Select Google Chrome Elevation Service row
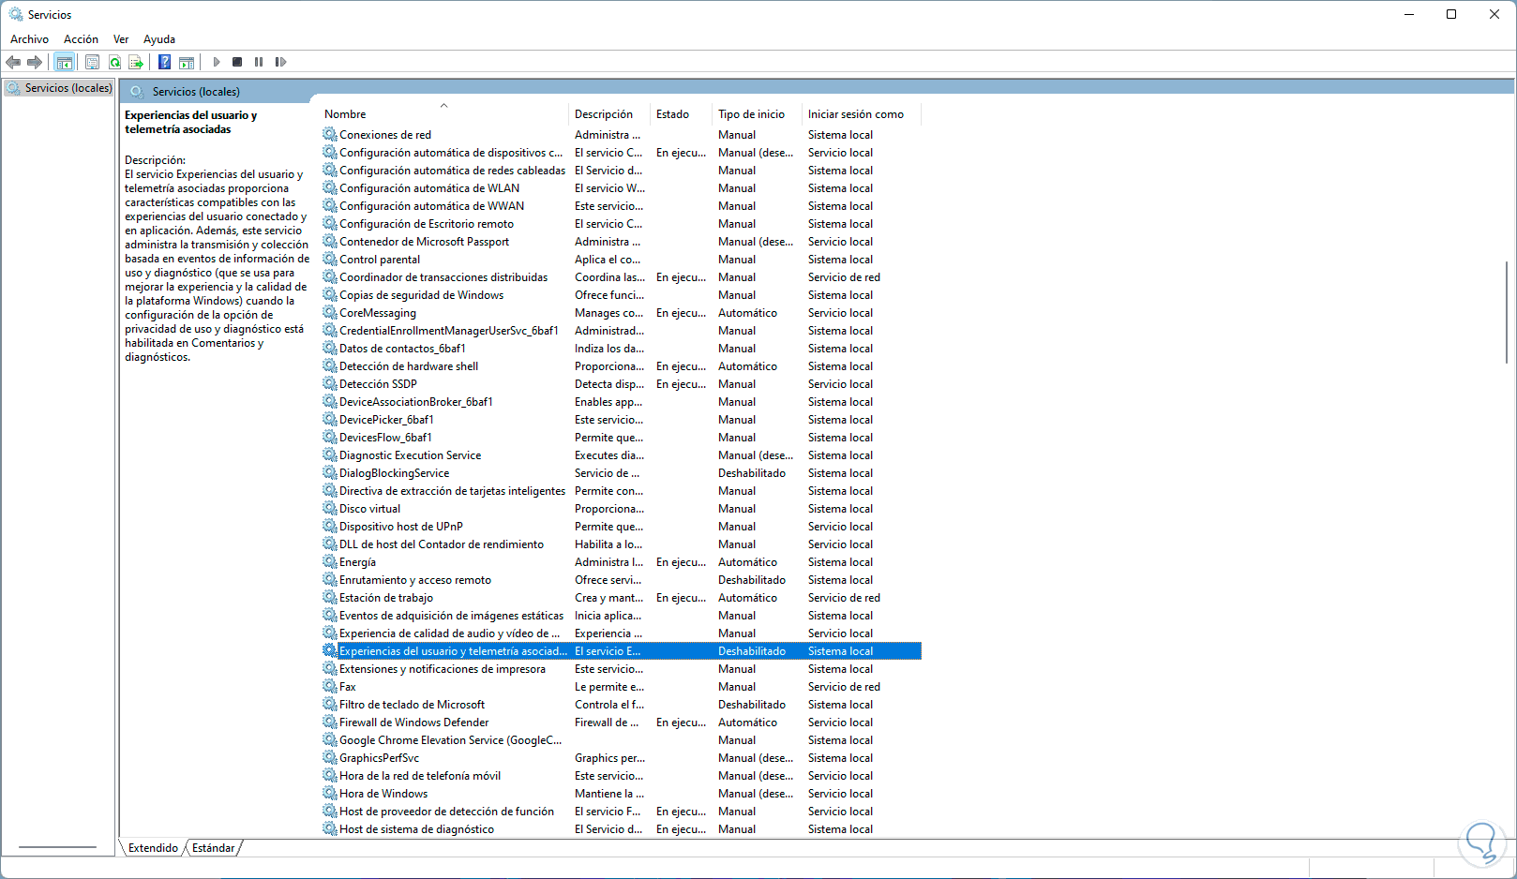 tap(621, 740)
